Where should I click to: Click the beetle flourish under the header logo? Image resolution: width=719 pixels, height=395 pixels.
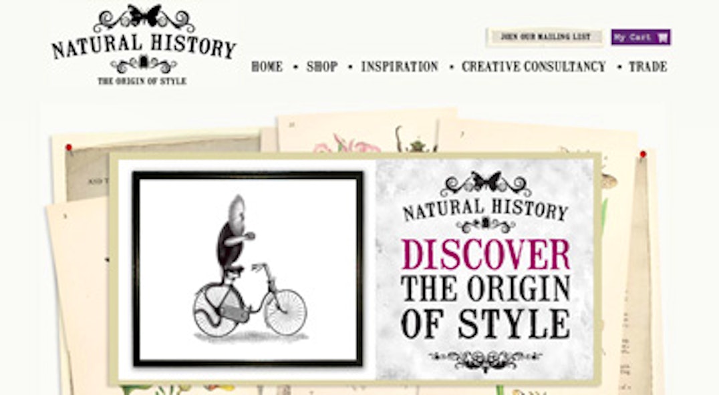click(144, 64)
